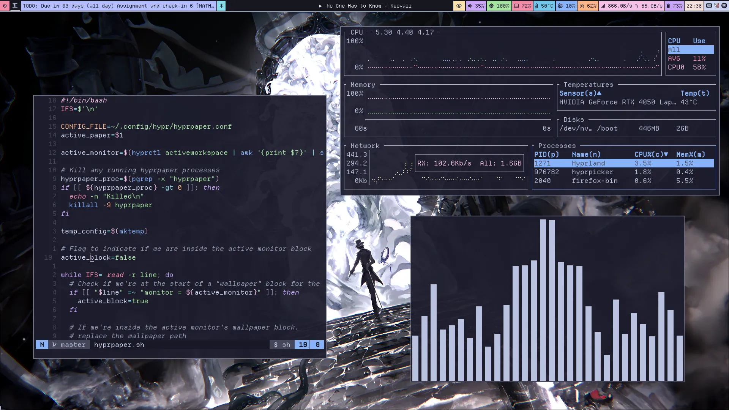Select the CPU0 58% row in CPU legend
Screen dimensions: 729x410
(691, 67)
